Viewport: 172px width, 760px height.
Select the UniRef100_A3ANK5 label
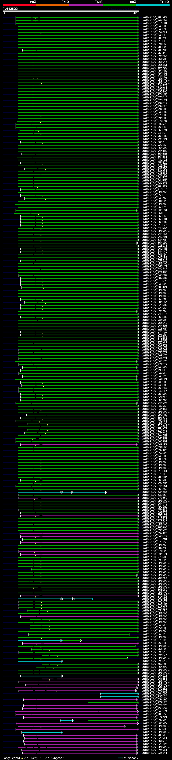[154, 77]
